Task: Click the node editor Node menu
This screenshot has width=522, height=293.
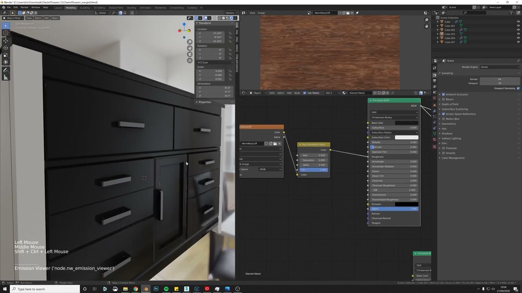Action: pos(297,93)
